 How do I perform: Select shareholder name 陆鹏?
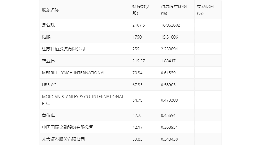(x=46, y=37)
